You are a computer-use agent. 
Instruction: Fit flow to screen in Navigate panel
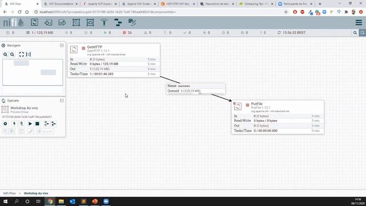point(21,54)
